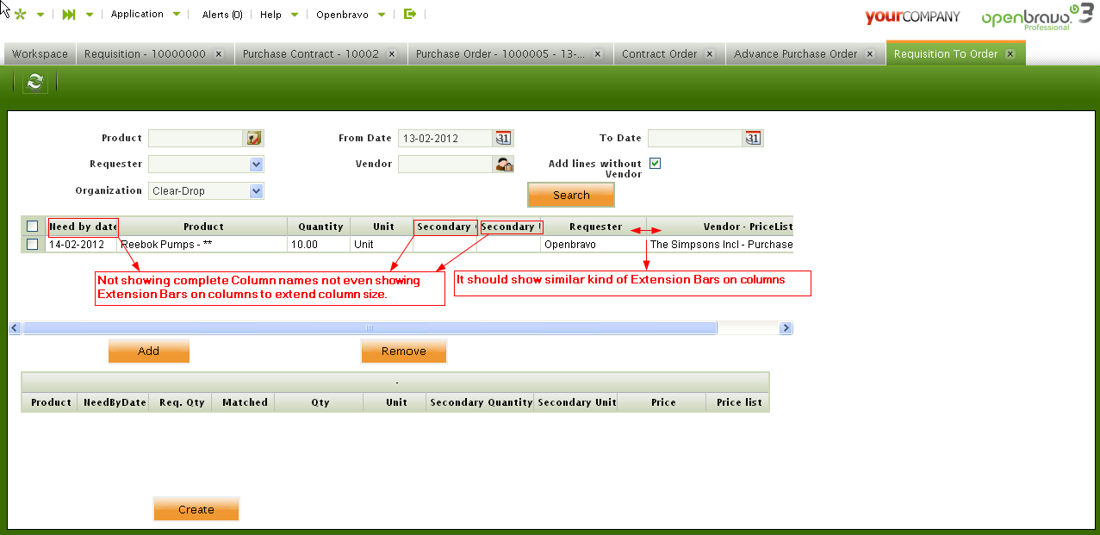Close the Purchase Contract - 10002 tab
The image size is (1100, 535).
click(391, 53)
